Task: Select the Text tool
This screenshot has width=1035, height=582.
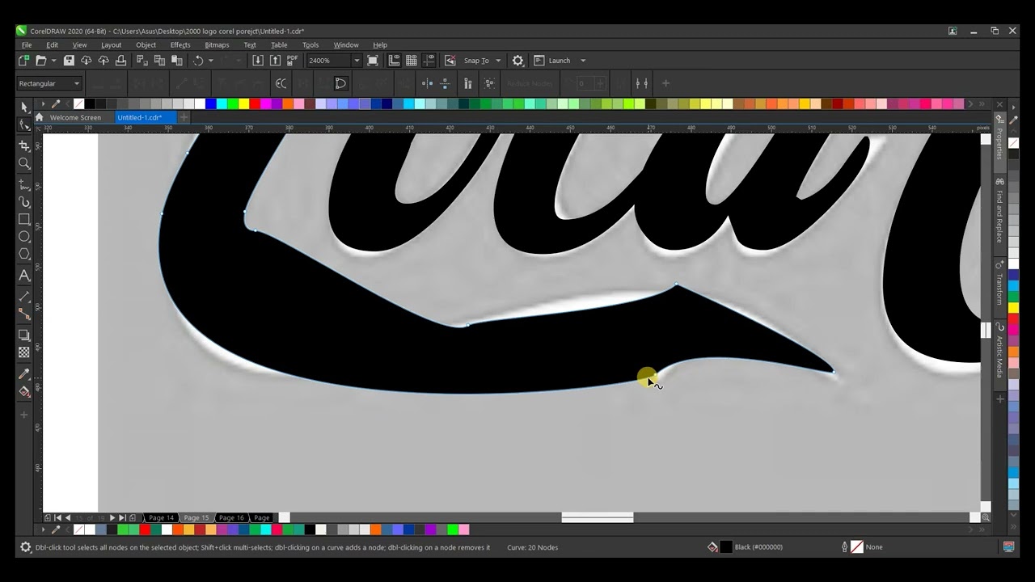Action: pyautogui.click(x=24, y=276)
